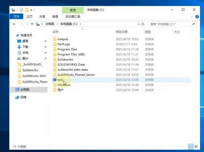This screenshot has height=152, width=204.
Task: Select the PerfLogs folder
Action: (64, 44)
